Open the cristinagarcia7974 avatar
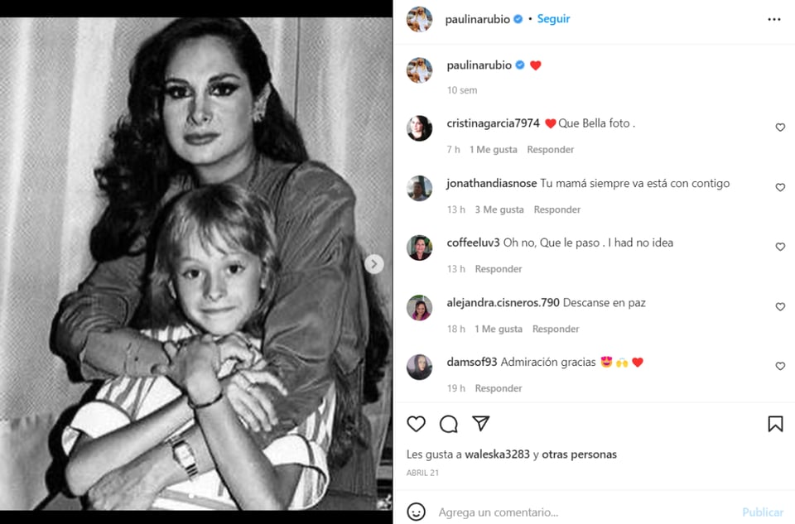Screen dimensions: 795x524 click(x=419, y=128)
